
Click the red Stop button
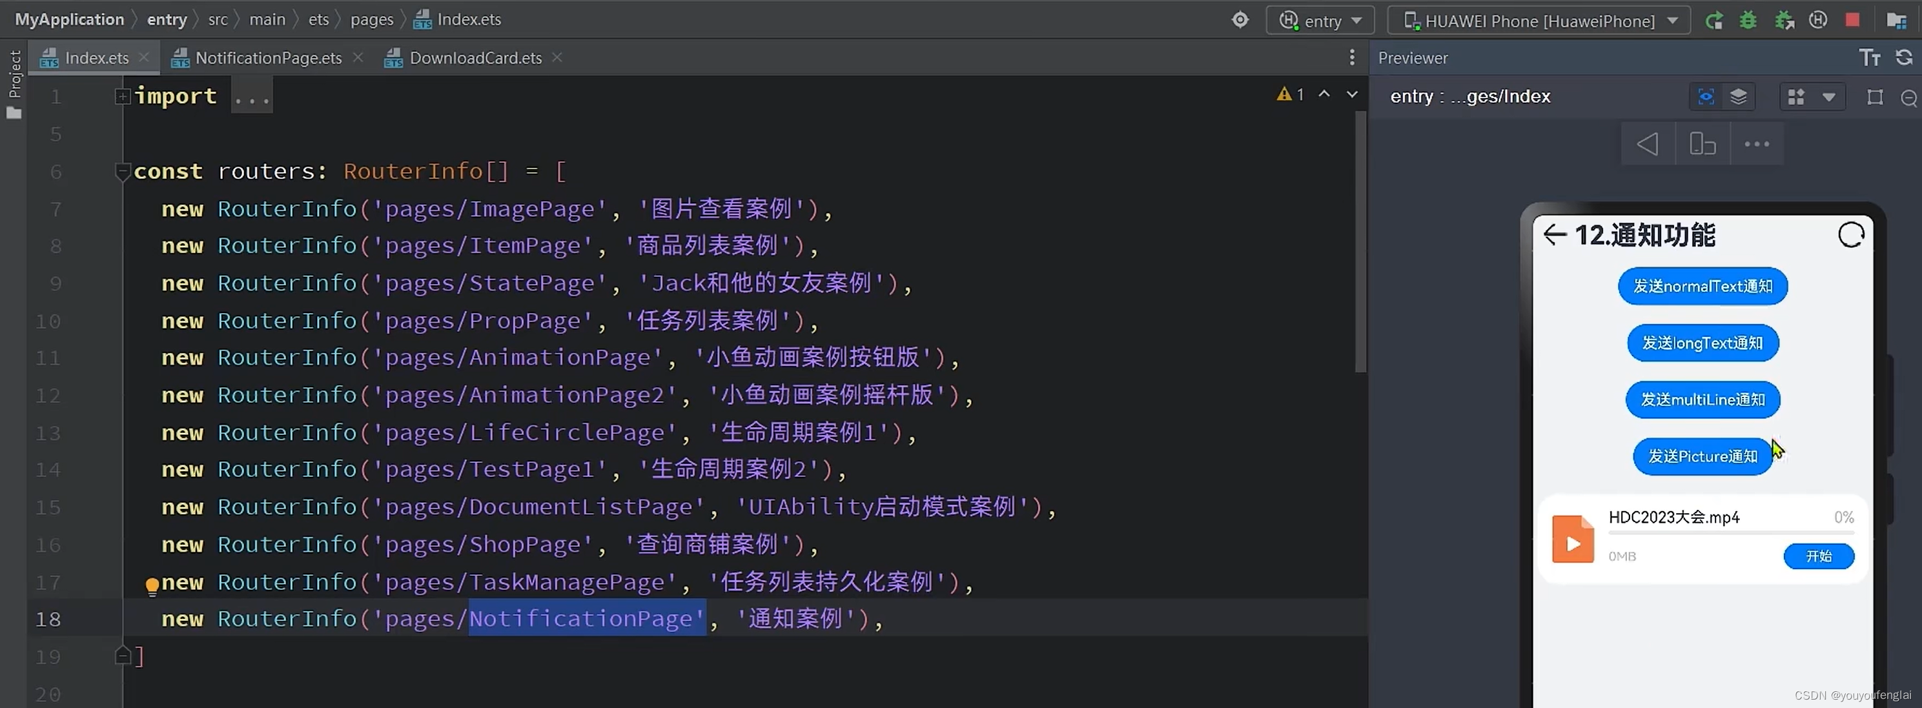[1853, 20]
